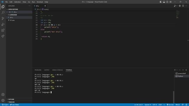The image size is (189, 106).
Task: Open the run button dropdown arrow
Action: click(x=177, y=6)
